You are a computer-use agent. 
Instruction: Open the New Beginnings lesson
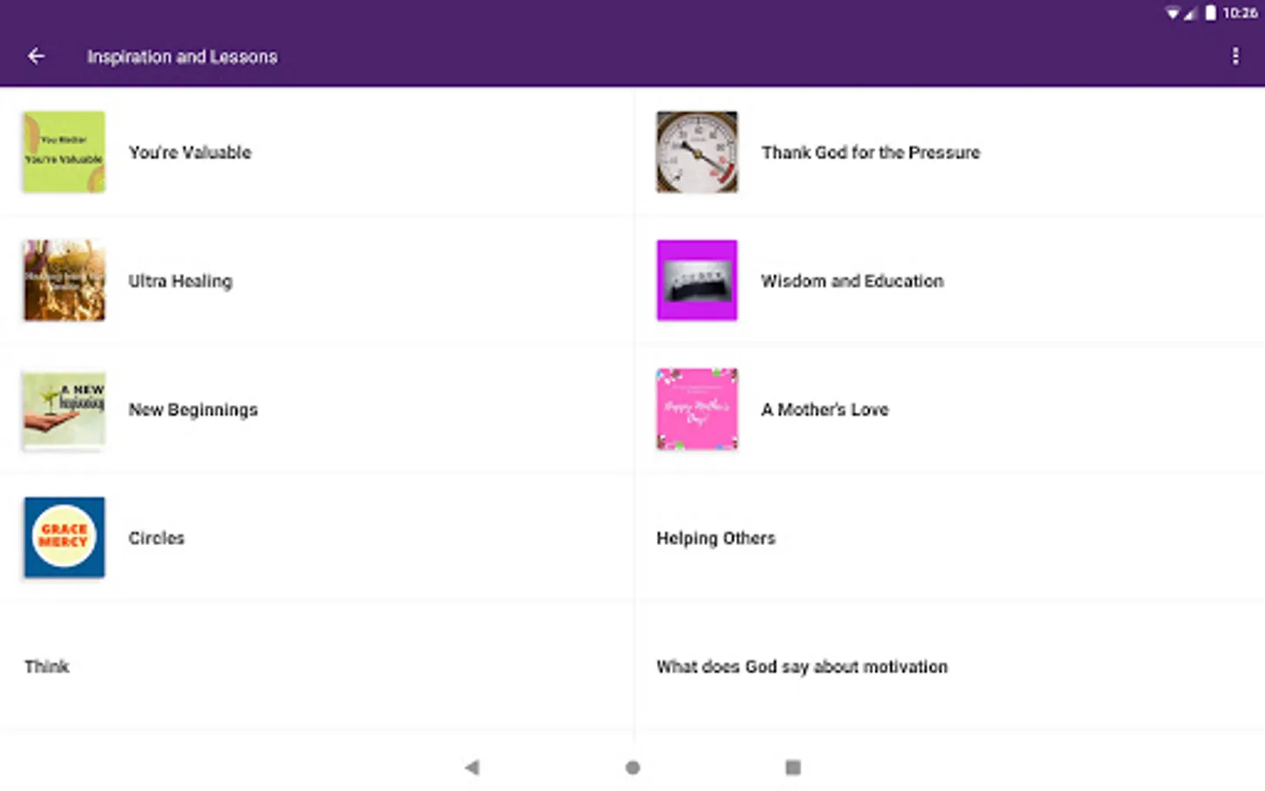click(x=193, y=410)
